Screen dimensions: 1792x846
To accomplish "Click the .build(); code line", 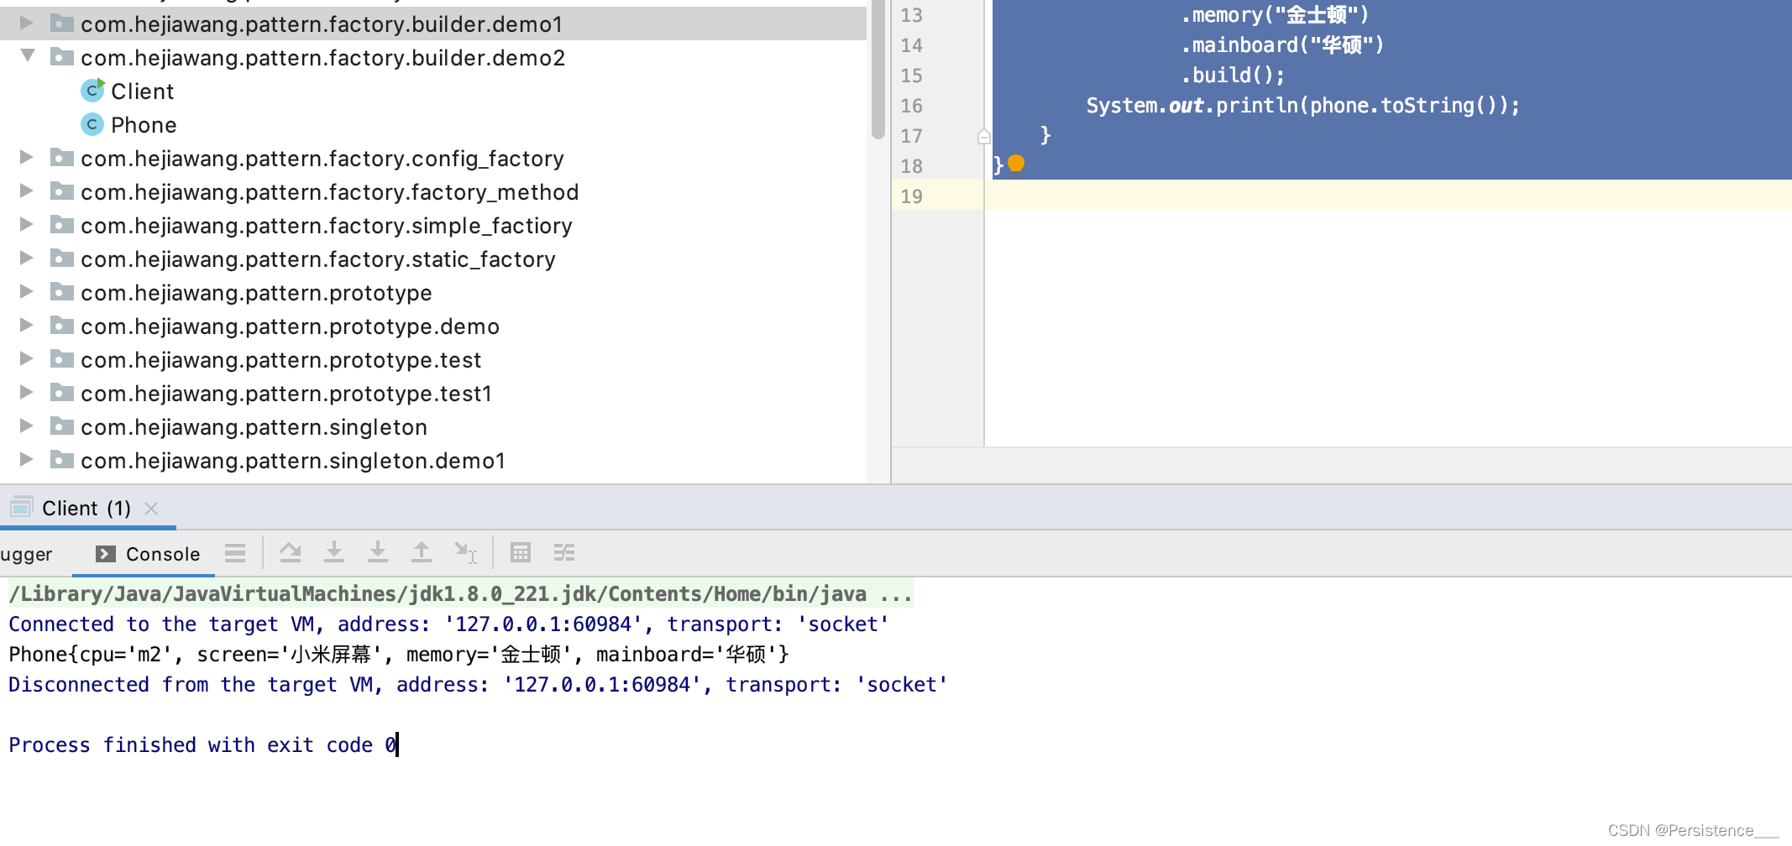I will pyautogui.click(x=1232, y=76).
